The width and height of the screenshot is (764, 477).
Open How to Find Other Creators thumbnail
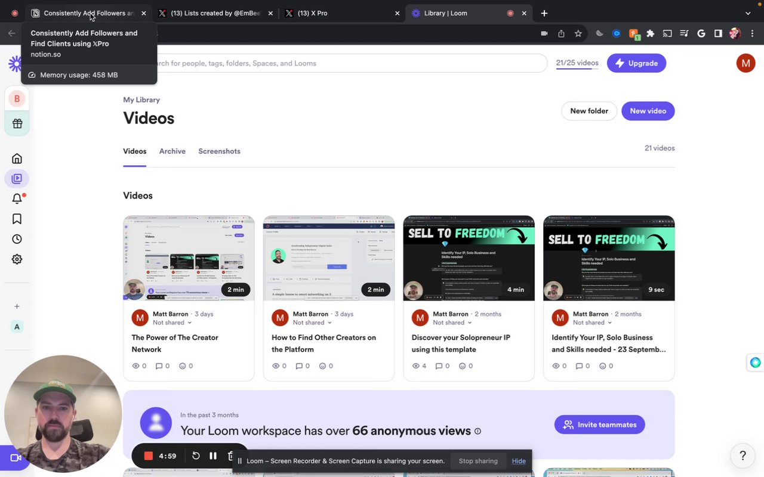pos(329,258)
